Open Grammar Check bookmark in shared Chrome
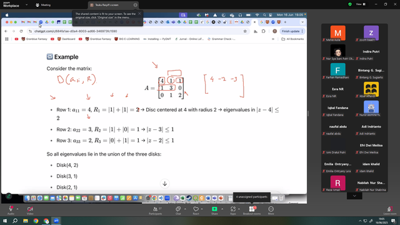 click(221, 39)
